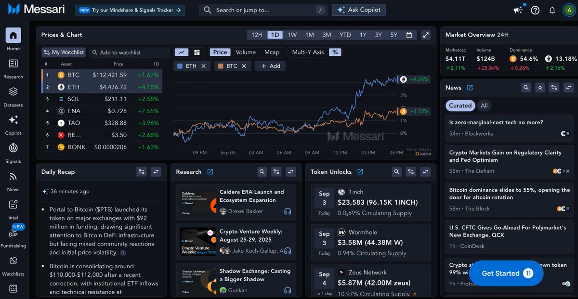Open the settings icon in the Token Unlocks panel
This screenshot has width=578, height=299.
(x=411, y=171)
